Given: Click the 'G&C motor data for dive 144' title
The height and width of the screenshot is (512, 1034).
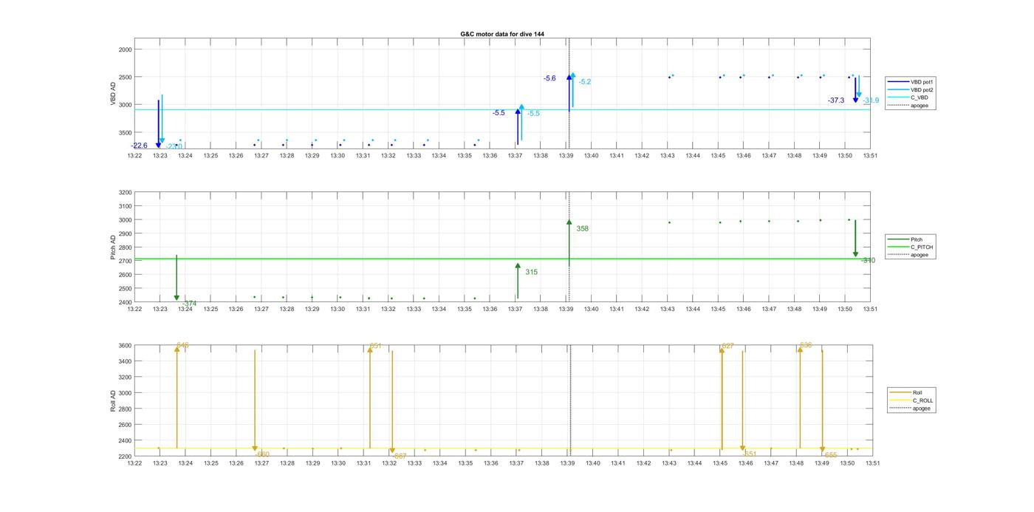Looking at the screenshot, I should click(502, 34).
